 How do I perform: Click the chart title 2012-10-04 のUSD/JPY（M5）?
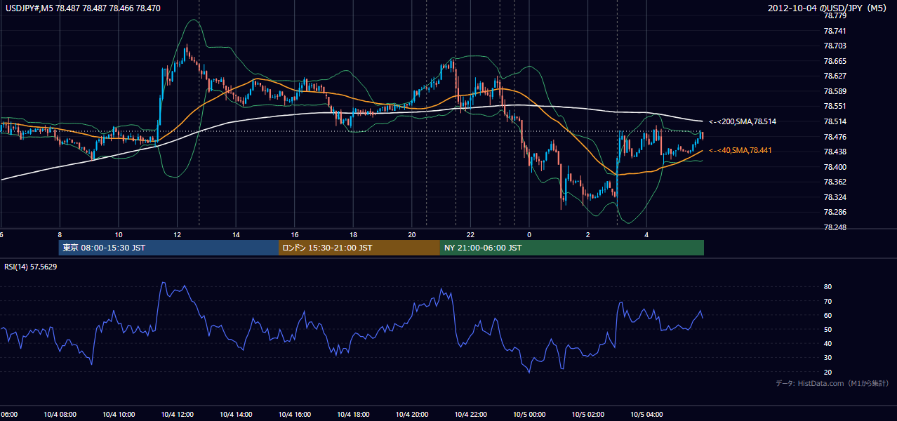pos(828,8)
